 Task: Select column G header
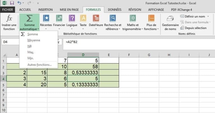coord(149,55)
